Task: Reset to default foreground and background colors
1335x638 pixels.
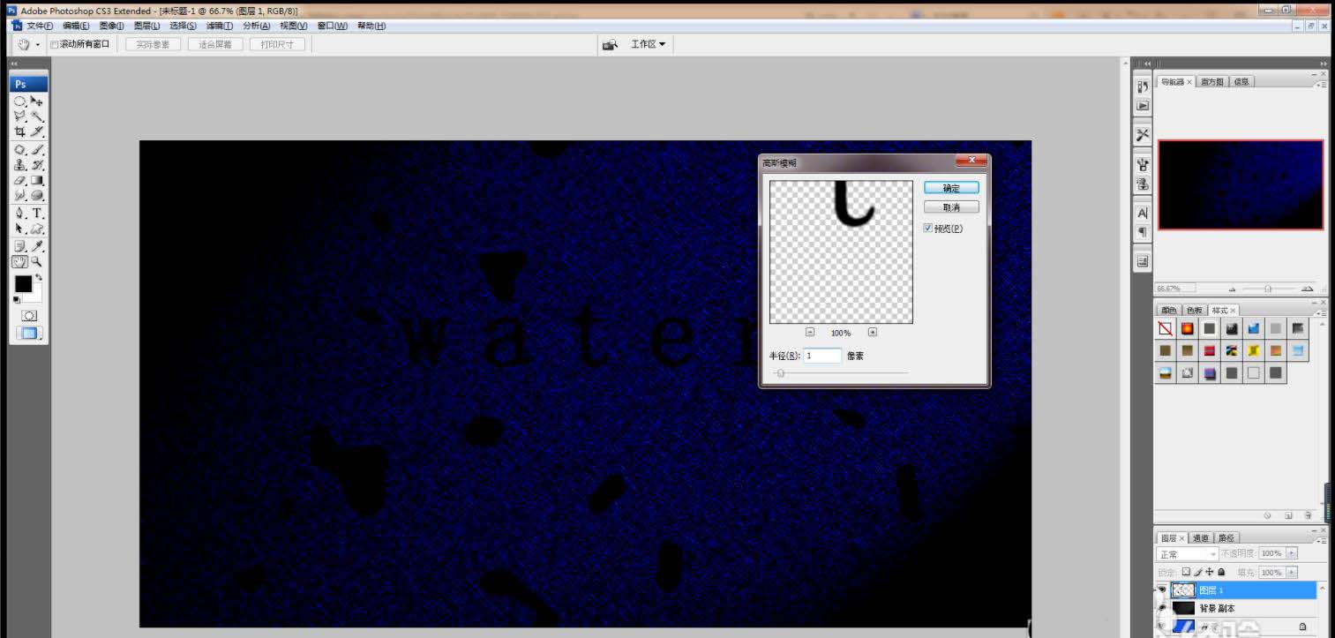Action: click(x=17, y=300)
